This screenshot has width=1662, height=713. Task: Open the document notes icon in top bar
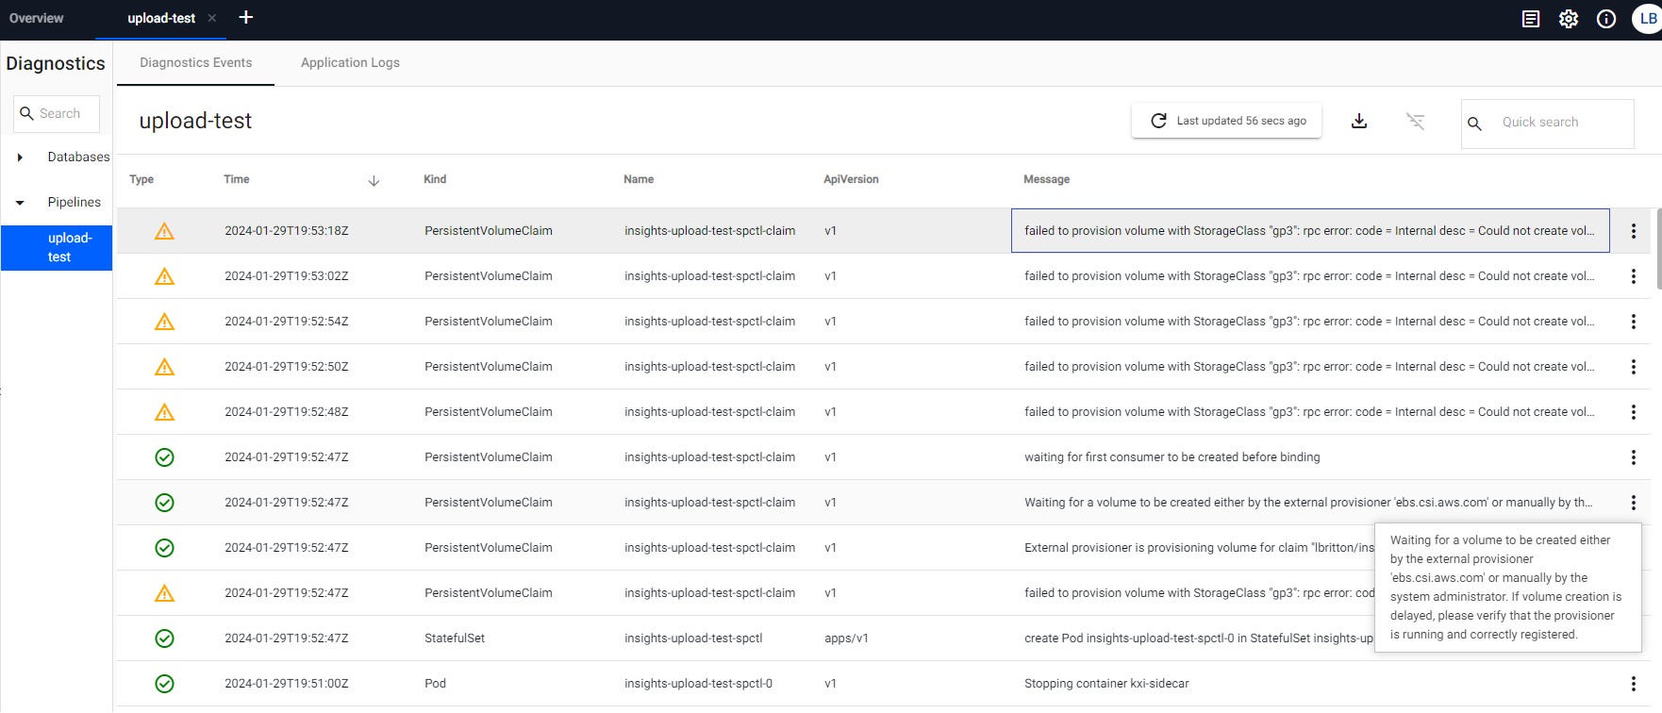(x=1531, y=19)
